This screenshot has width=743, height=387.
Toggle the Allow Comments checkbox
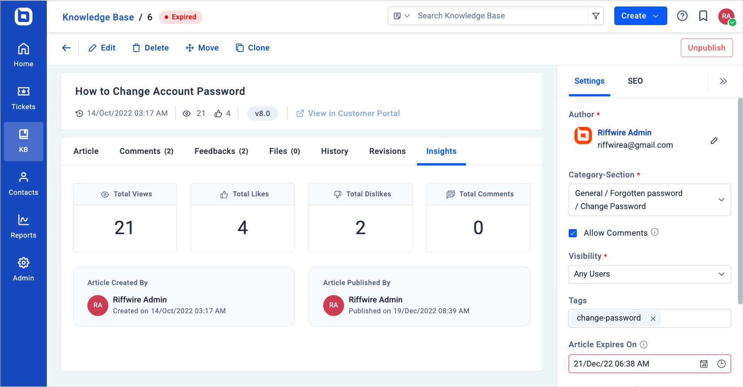click(x=573, y=233)
